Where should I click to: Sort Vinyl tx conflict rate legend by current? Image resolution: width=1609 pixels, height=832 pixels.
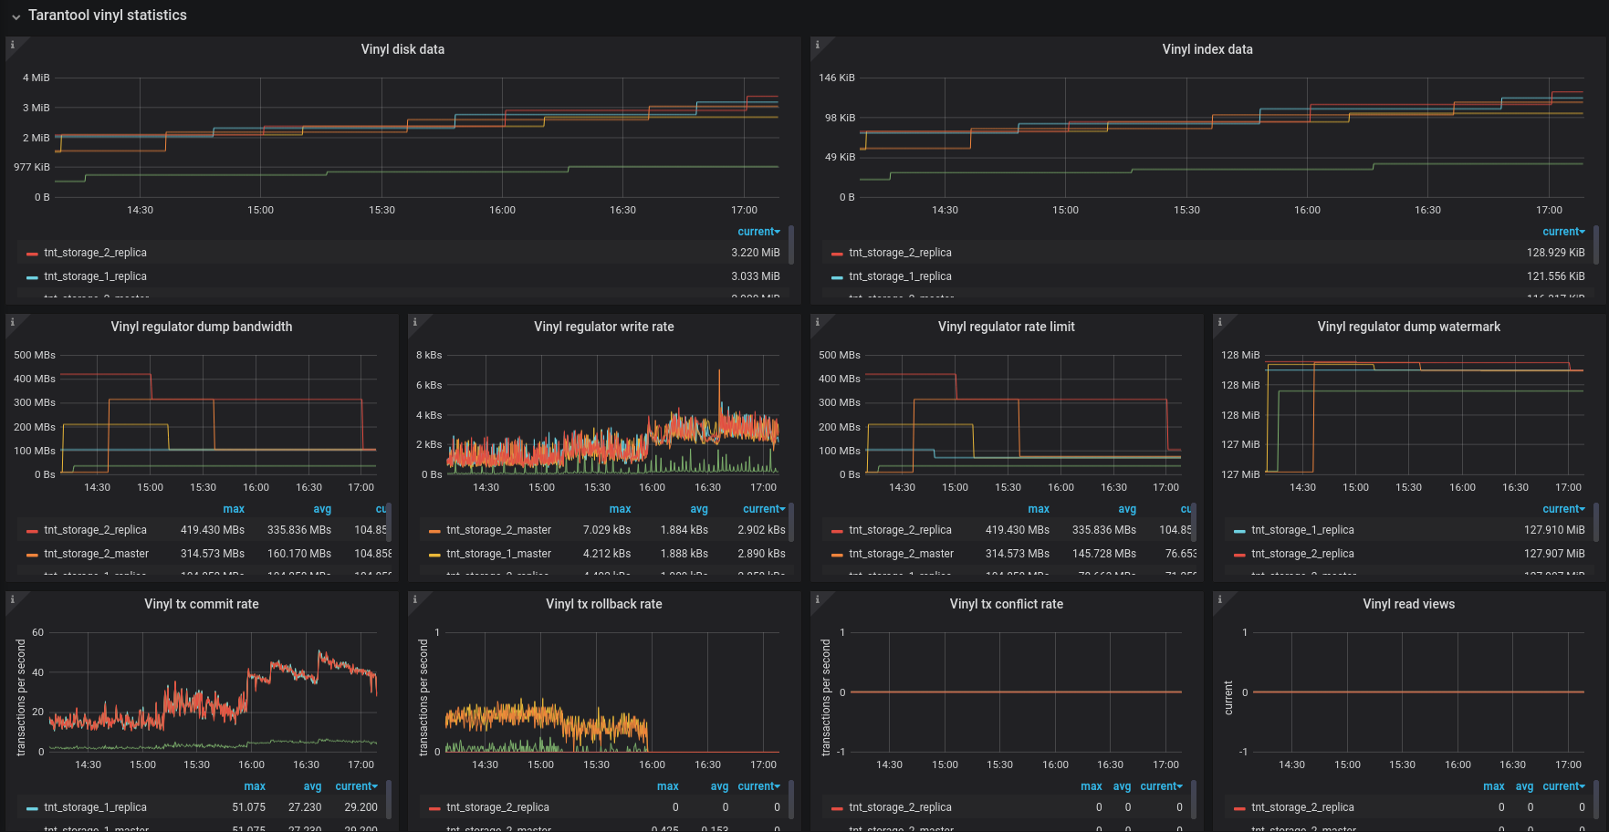(x=1161, y=786)
